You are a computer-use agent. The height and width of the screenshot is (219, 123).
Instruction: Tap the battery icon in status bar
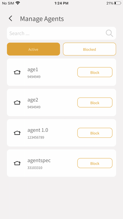coord(118,3)
